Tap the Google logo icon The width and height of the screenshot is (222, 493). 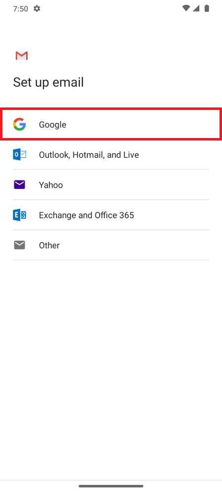tap(20, 125)
